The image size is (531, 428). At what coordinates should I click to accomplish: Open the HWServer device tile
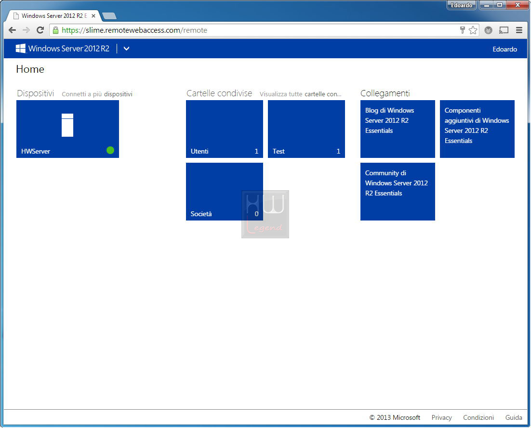67,129
